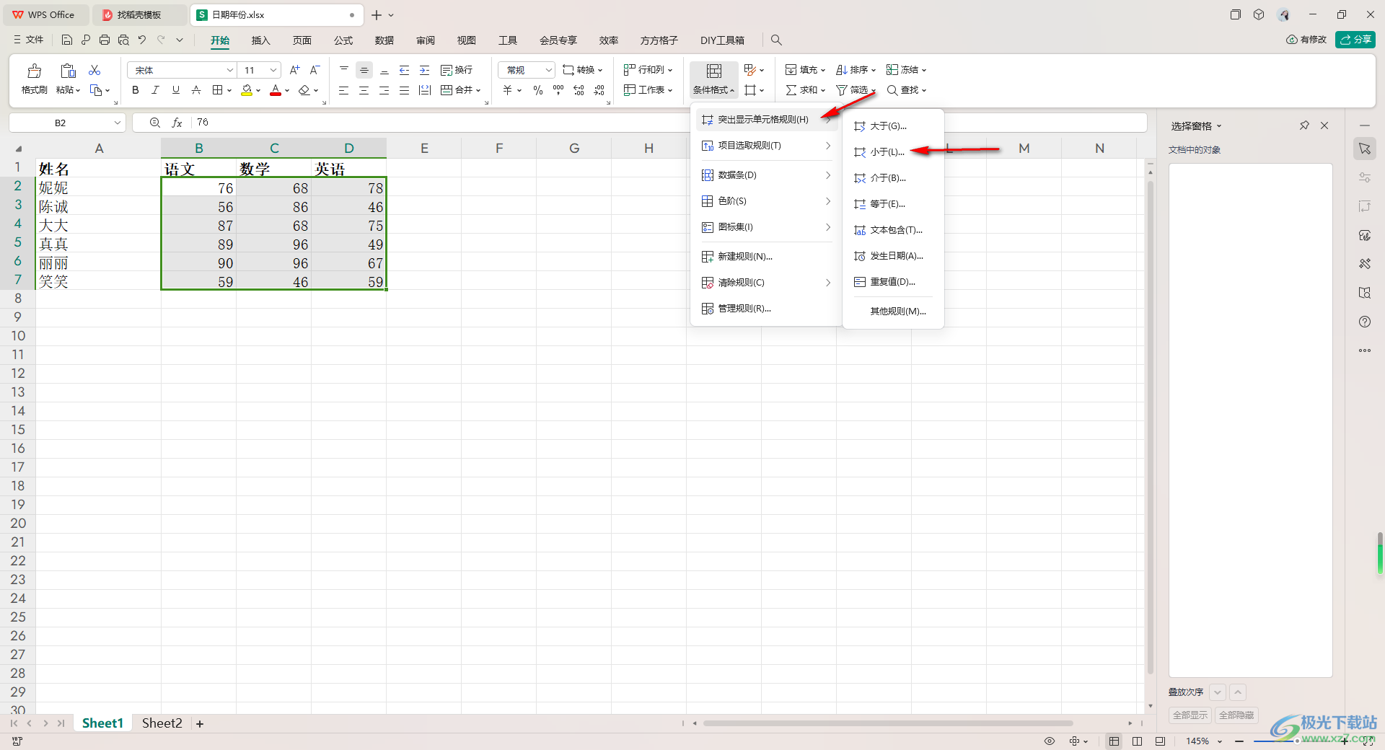
Task: Switch to the 数据 ribbon tab
Action: [x=384, y=40]
